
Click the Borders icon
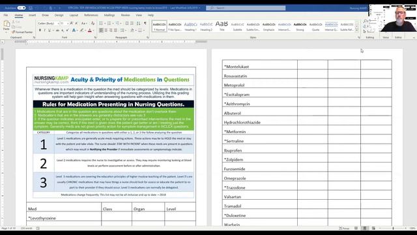point(140,31)
